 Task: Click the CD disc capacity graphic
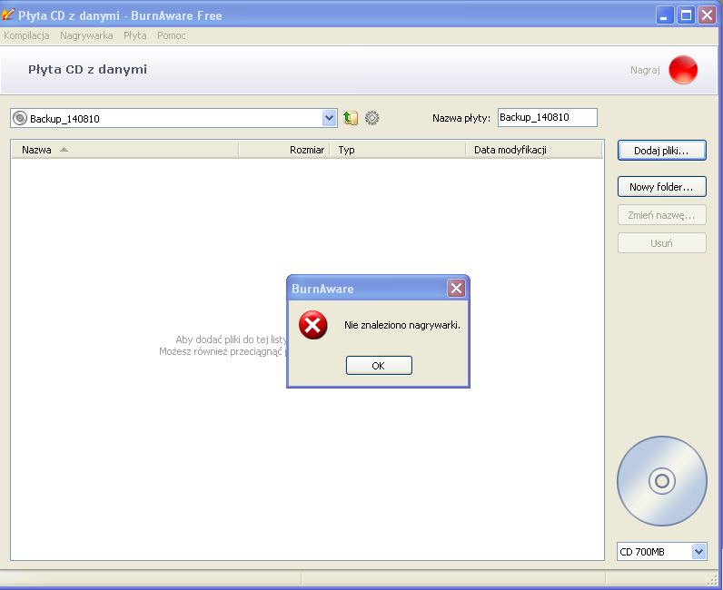661,481
